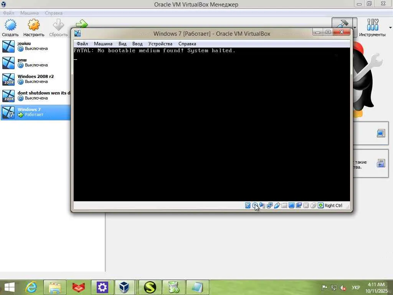Click the grey V virtualization features icon

pyautogui.click(x=306, y=206)
